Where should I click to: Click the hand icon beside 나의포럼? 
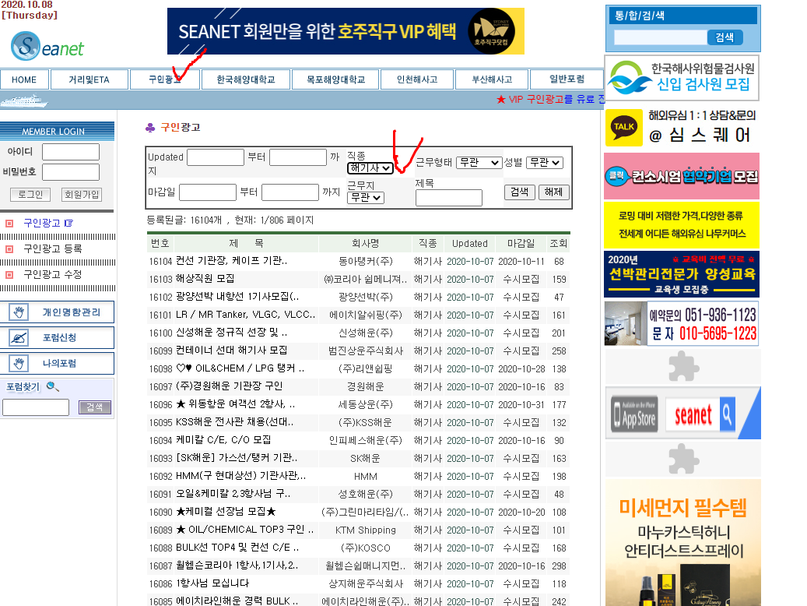point(19,363)
